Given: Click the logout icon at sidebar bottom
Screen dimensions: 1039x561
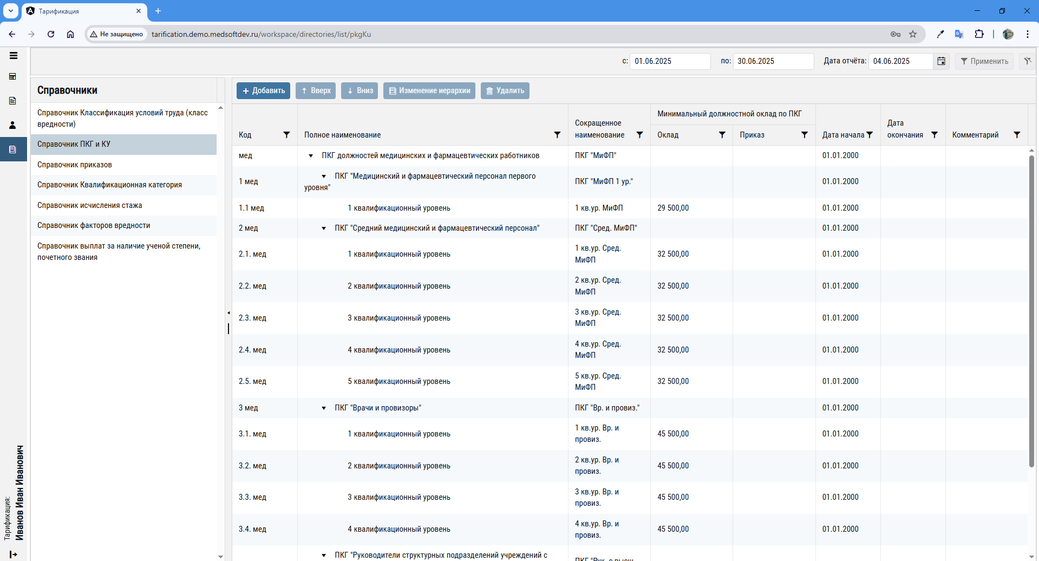Looking at the screenshot, I should coord(13,554).
